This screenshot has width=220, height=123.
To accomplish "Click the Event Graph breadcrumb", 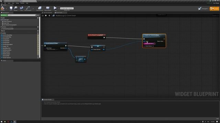I will pos(71,16).
